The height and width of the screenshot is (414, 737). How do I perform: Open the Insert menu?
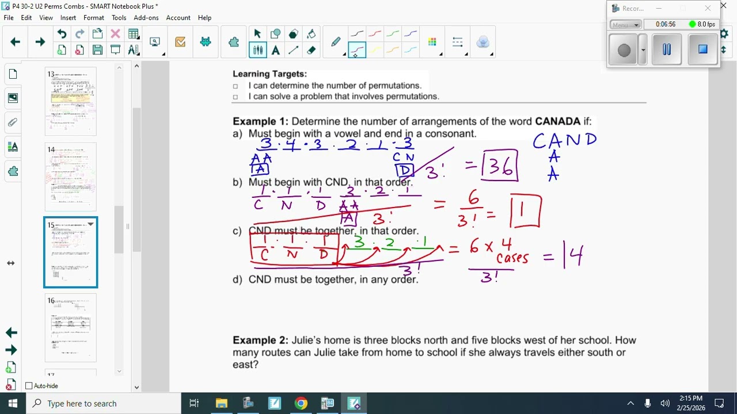(68, 18)
